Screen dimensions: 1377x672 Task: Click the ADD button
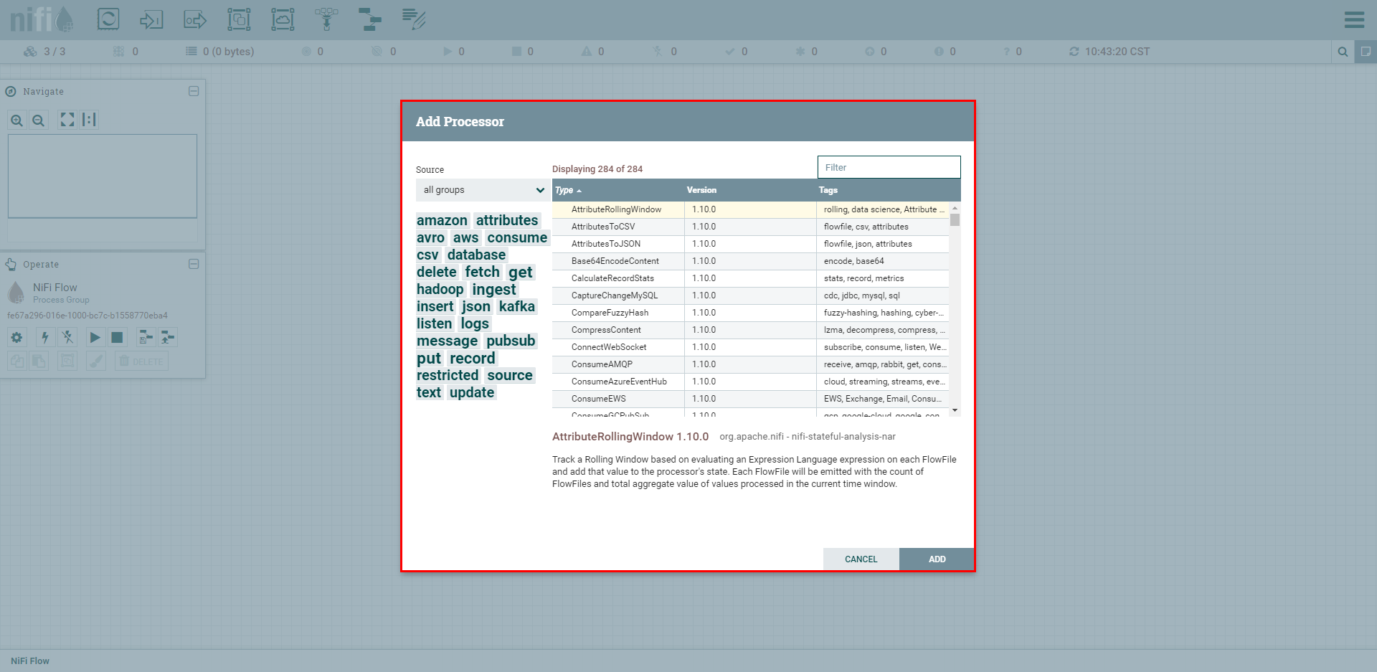click(937, 559)
